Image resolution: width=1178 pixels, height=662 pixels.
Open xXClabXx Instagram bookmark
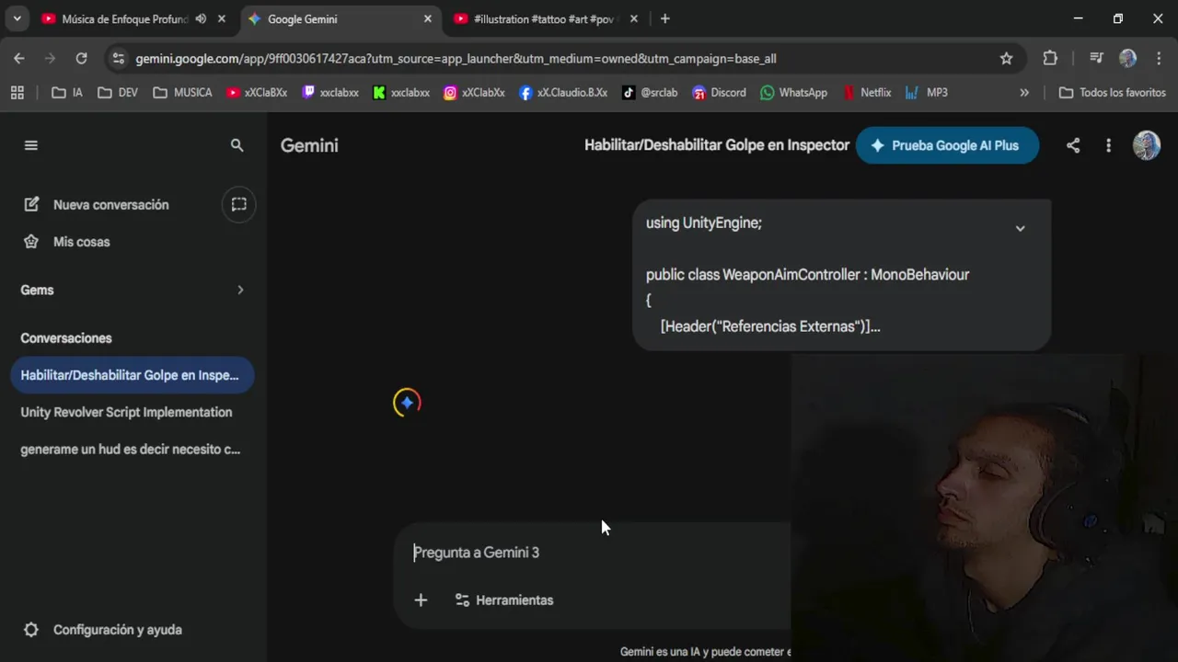tap(474, 92)
